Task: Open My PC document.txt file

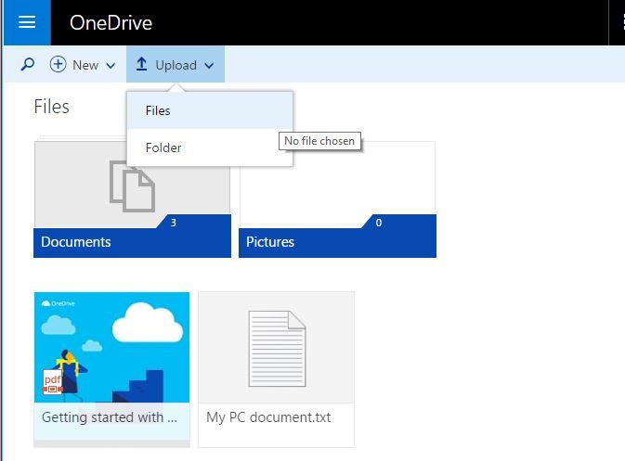Action: (276, 369)
